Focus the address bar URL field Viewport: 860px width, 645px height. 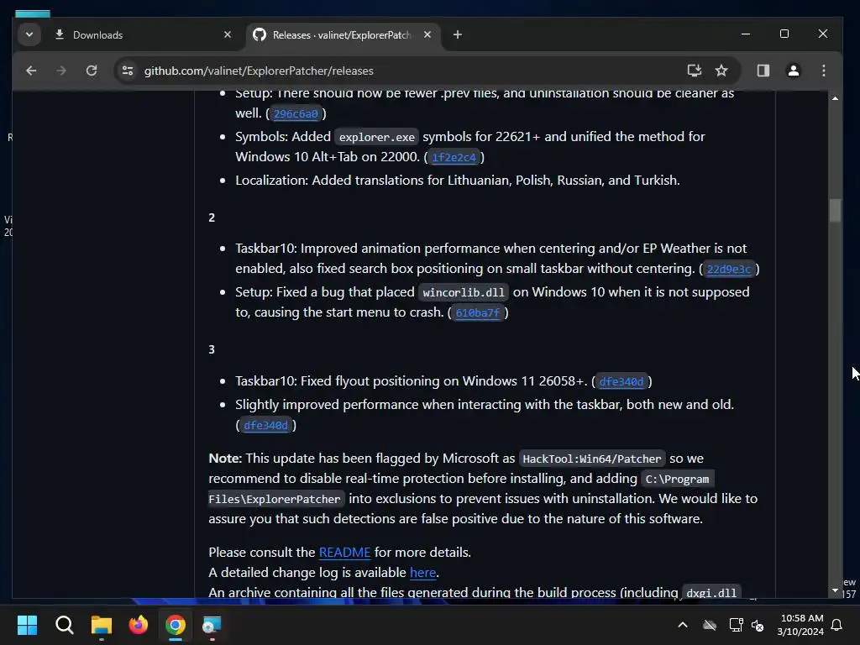406,71
